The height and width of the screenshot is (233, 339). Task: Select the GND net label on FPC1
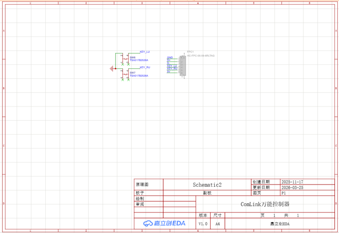(170, 58)
